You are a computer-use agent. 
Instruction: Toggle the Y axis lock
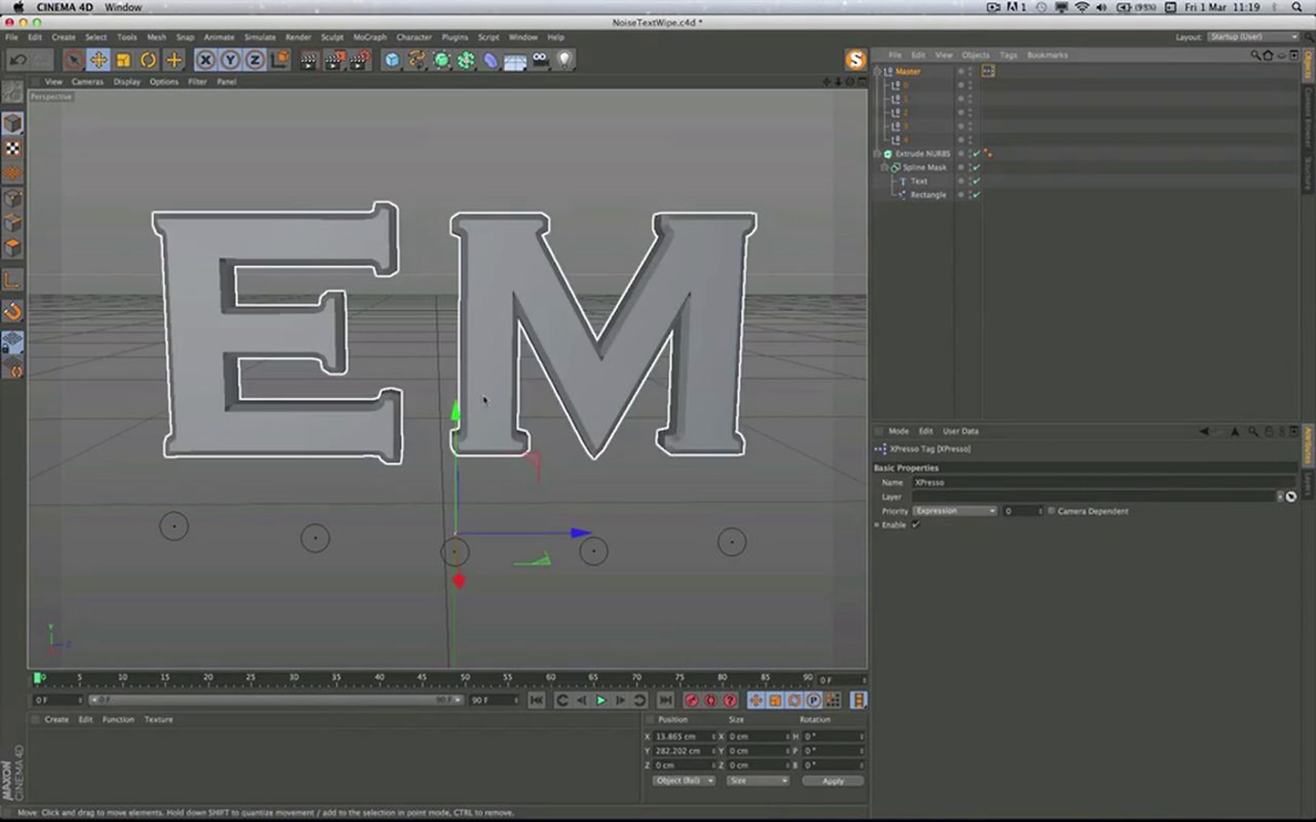(x=230, y=60)
